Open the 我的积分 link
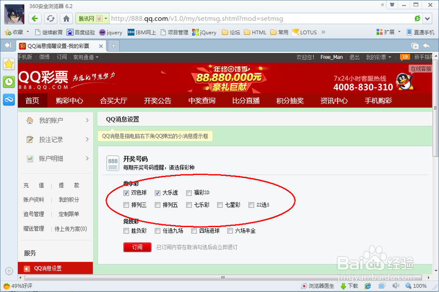This screenshot has height=292, width=439. [x=69, y=199]
